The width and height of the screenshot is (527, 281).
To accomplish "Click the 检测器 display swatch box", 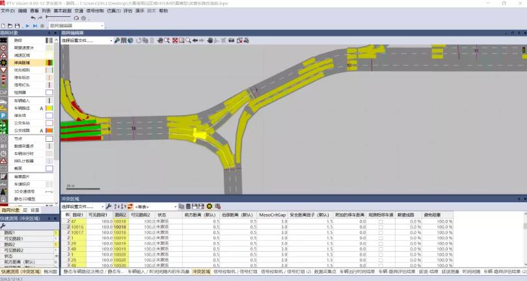I will coord(49,92).
